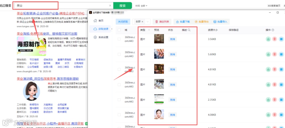This screenshot has width=285, height=128.
Task: Click the blue grid icon for 3.56KB row
Action: point(281,39)
